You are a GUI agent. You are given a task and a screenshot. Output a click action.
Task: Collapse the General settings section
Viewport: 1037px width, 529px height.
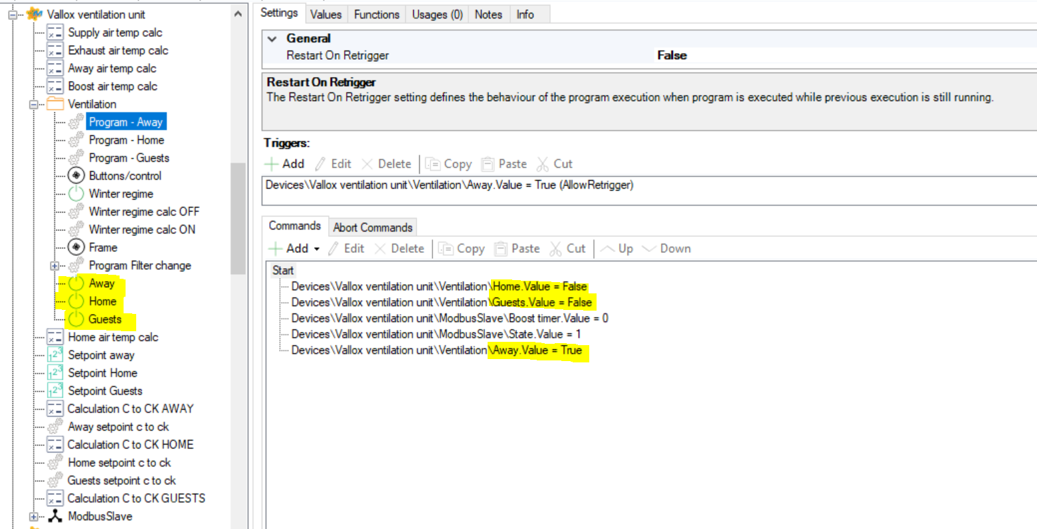click(272, 38)
